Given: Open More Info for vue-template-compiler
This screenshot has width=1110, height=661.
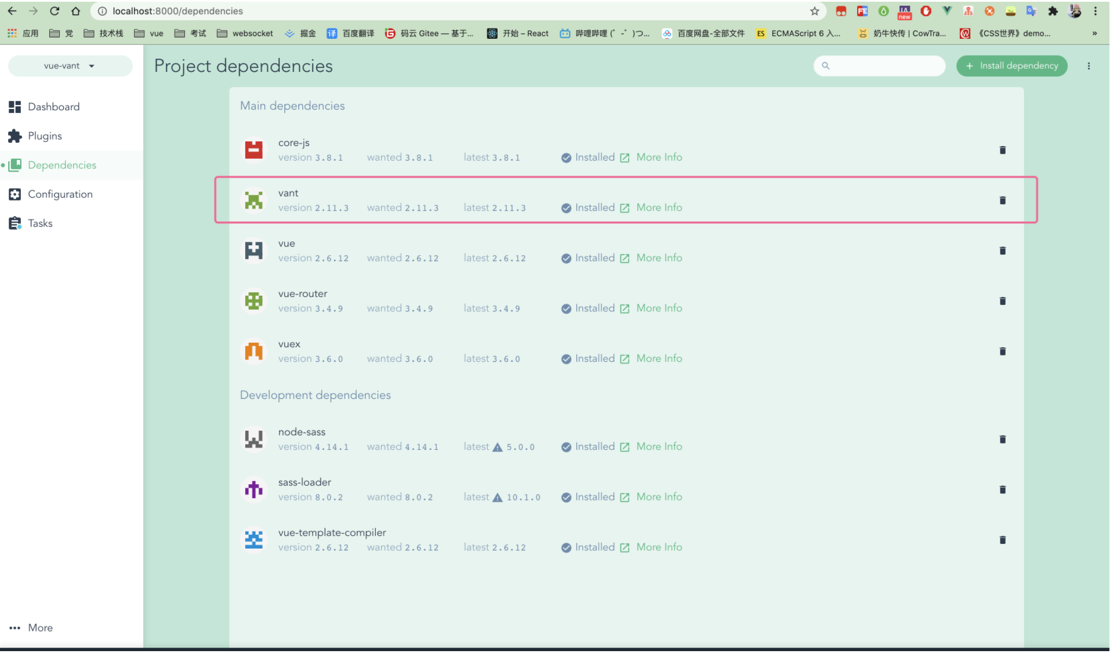Looking at the screenshot, I should point(651,547).
